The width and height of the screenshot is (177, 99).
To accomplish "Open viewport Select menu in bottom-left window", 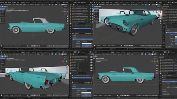I will tap(17, 54).
